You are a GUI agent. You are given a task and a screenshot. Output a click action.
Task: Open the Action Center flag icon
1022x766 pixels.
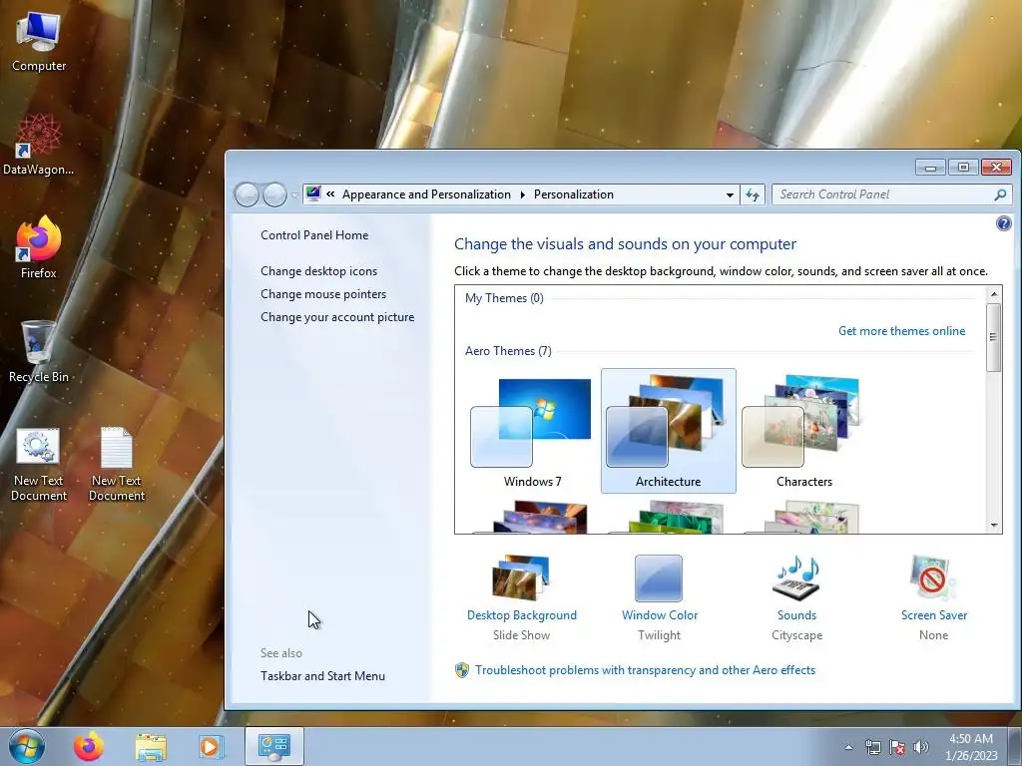coord(897,747)
